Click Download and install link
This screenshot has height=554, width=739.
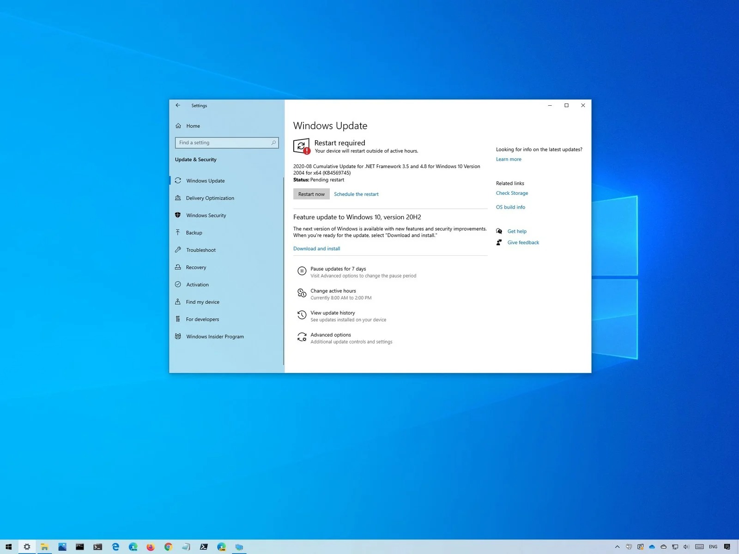click(x=316, y=248)
